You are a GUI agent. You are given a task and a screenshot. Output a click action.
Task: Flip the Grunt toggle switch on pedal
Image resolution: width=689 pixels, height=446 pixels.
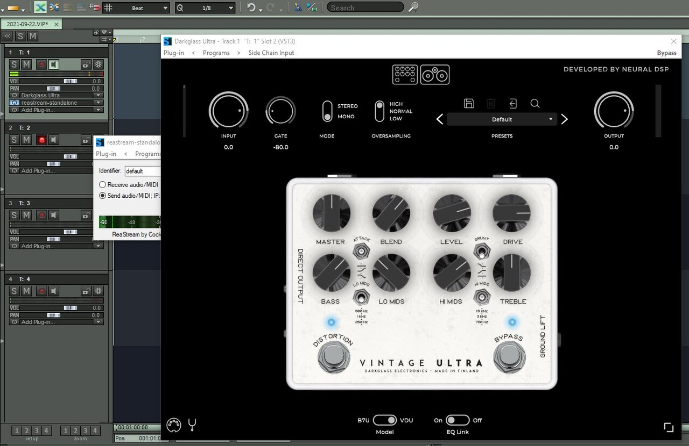click(481, 250)
